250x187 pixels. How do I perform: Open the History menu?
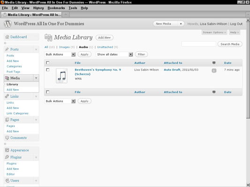pyautogui.click(x=38, y=8)
